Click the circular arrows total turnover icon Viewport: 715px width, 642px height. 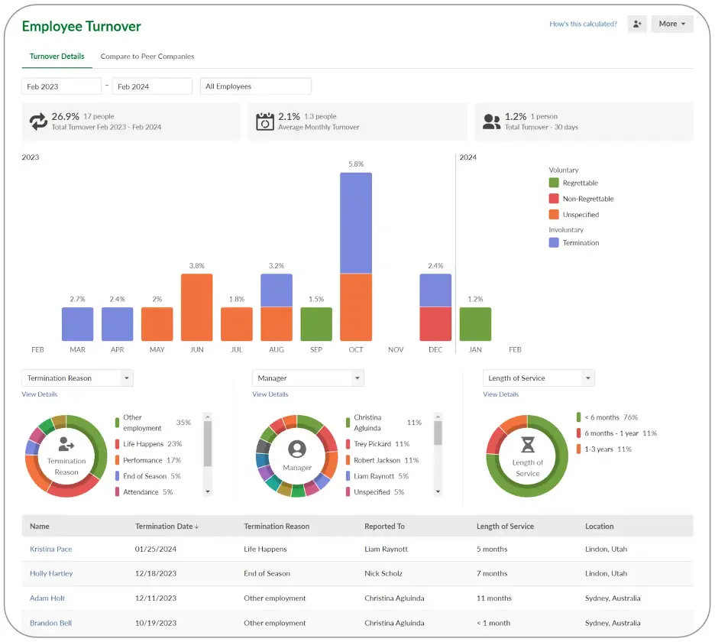(38, 122)
